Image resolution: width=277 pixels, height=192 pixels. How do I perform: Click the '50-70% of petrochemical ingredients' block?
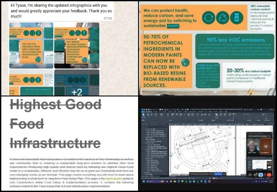click(x=166, y=61)
